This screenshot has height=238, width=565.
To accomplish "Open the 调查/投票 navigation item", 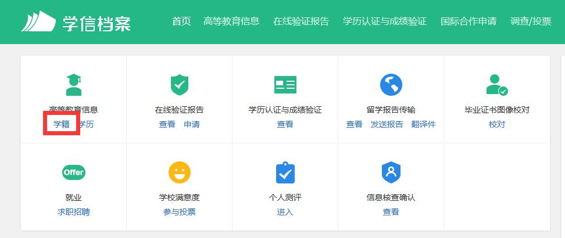I will 530,21.
